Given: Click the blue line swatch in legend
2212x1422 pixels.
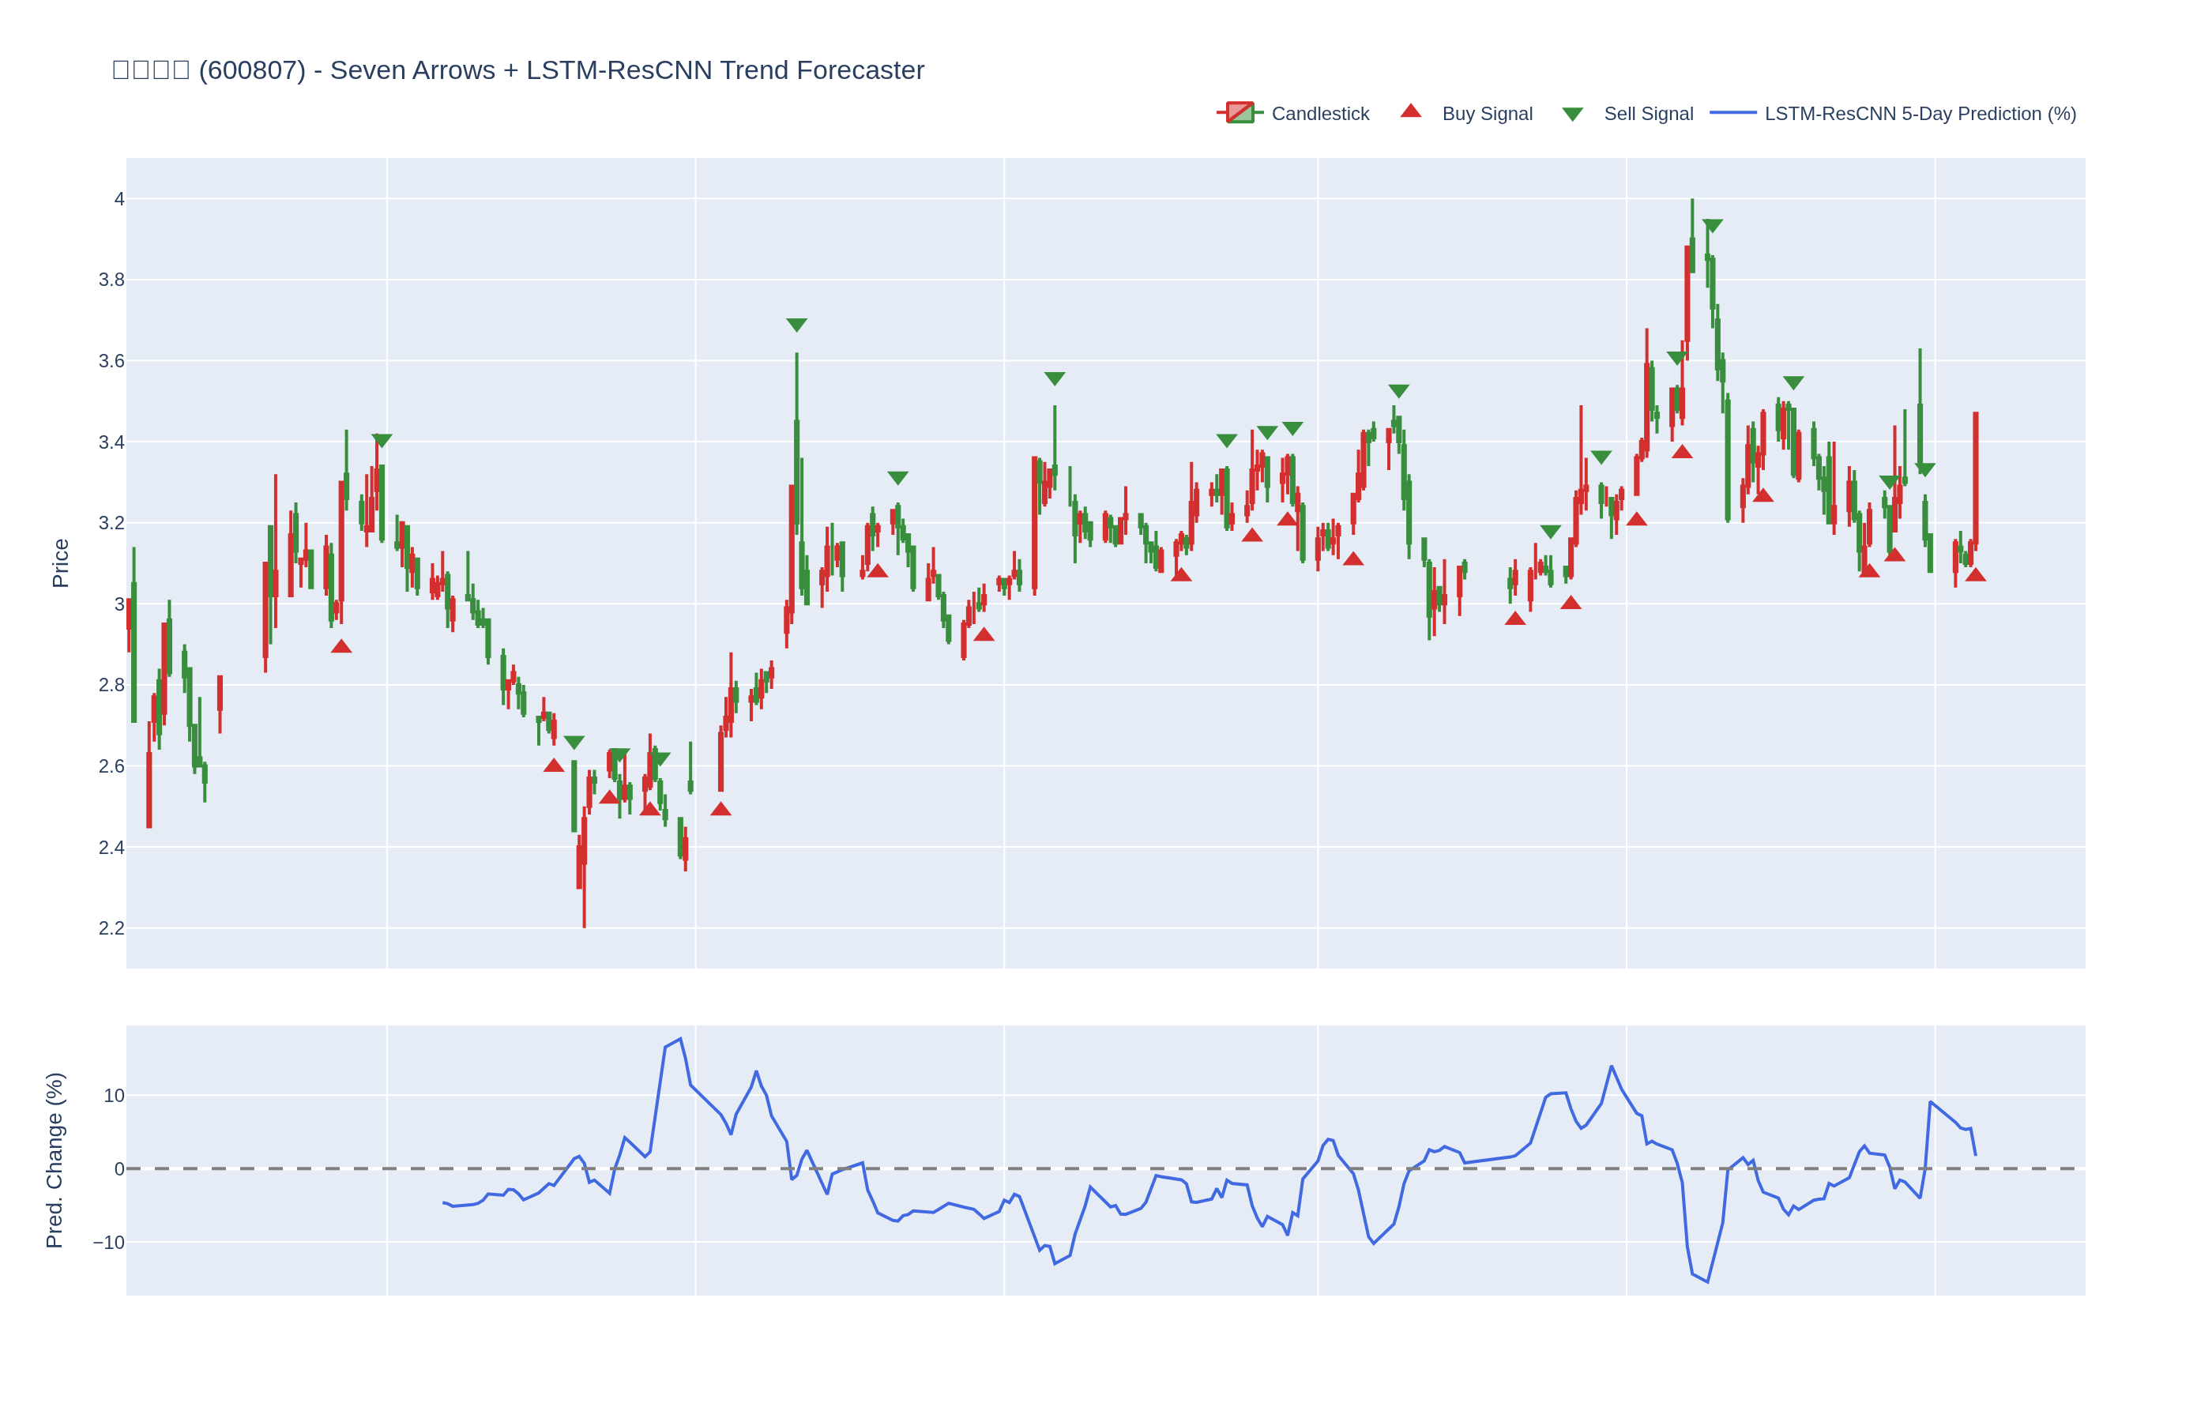Looking at the screenshot, I should pos(1732,113).
